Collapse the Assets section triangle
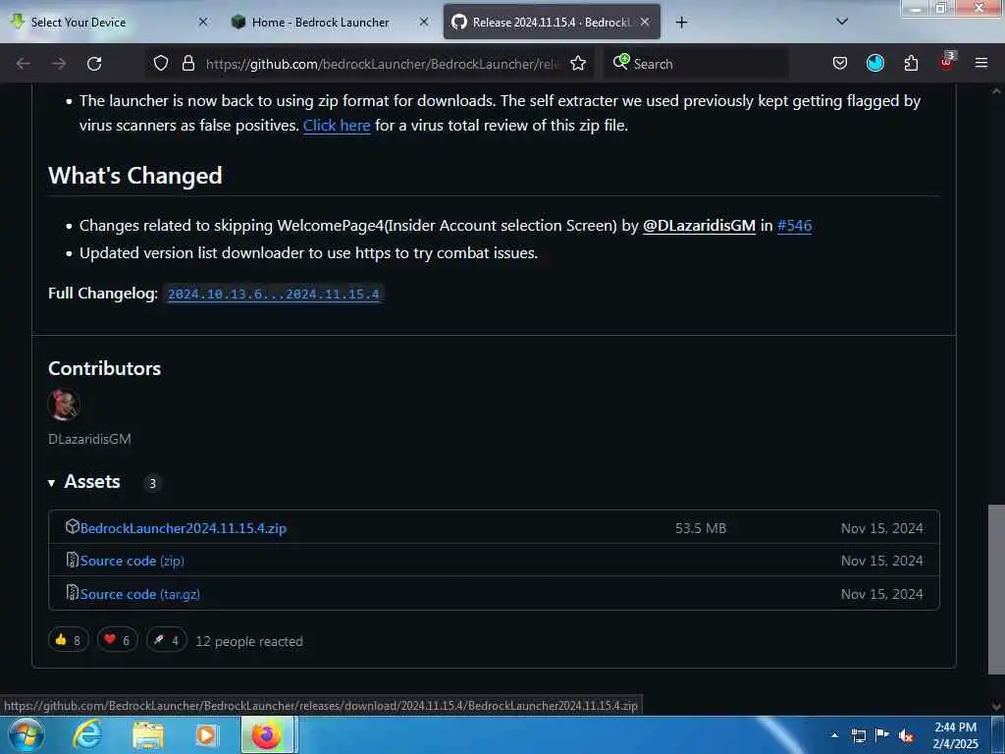 tap(51, 483)
